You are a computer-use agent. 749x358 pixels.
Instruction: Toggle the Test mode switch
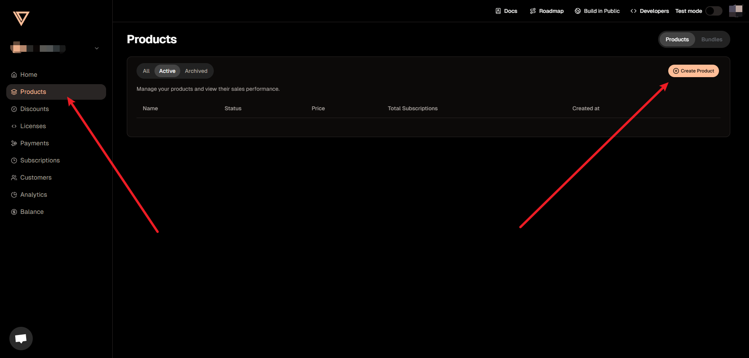714,11
